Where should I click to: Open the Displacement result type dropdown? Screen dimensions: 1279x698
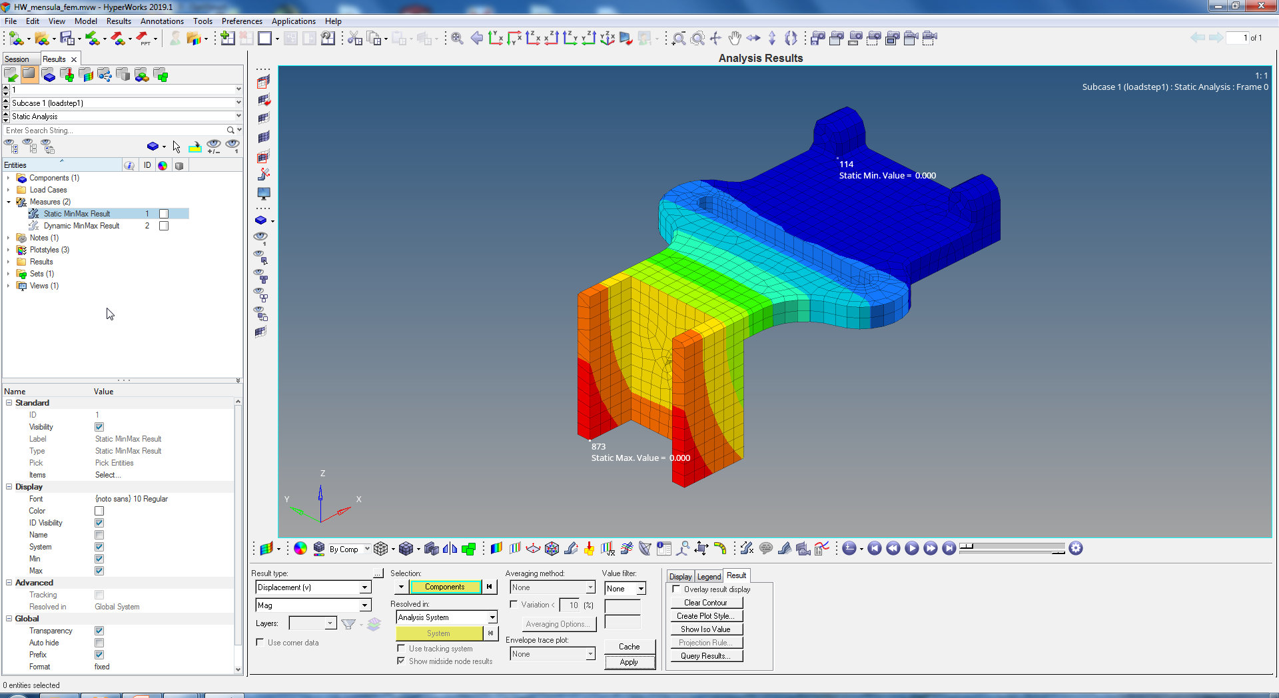pyautogui.click(x=364, y=587)
